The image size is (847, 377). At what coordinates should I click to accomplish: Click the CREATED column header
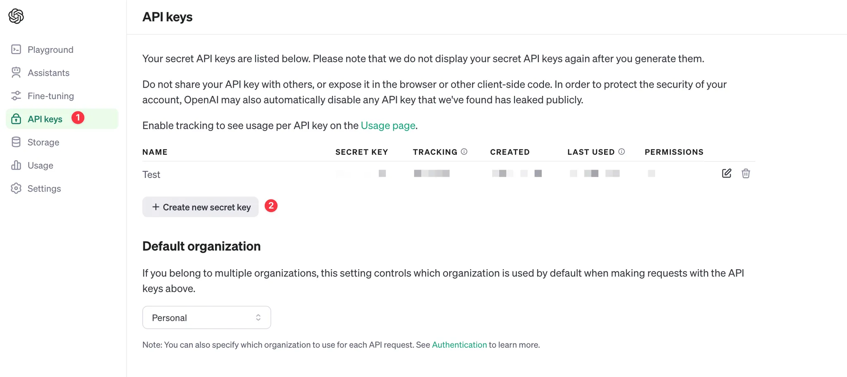pos(510,152)
